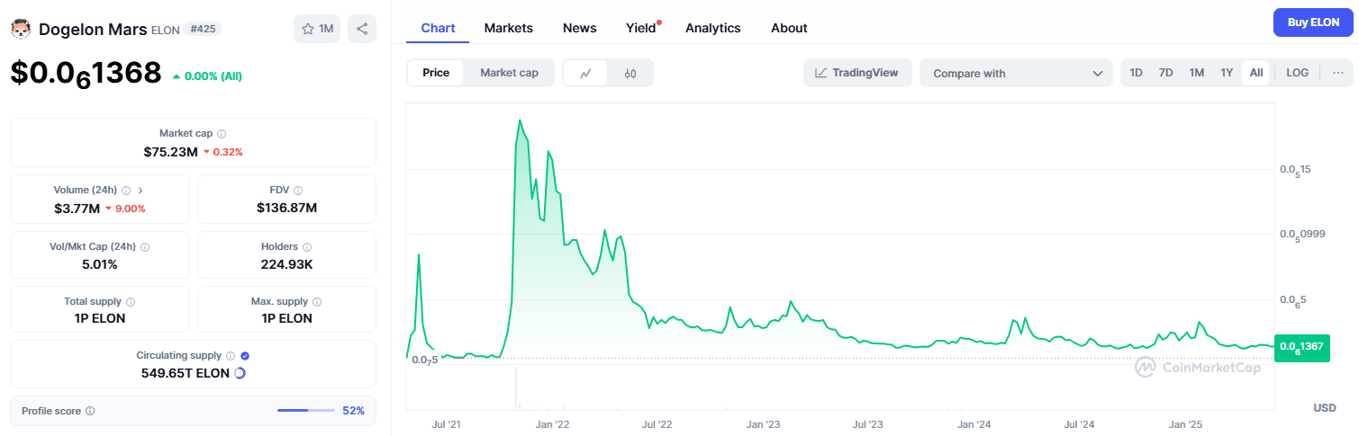Click the USD currency label
Image resolution: width=1359 pixels, height=436 pixels.
point(1325,408)
